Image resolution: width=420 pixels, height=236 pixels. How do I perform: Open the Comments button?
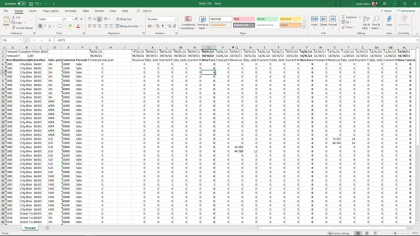[x=406, y=11]
